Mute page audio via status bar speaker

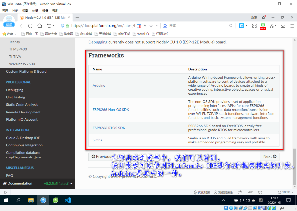260,193
